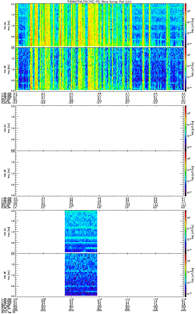Click the 0340 time tick label
The image size is (196, 314).
tap(155, 310)
